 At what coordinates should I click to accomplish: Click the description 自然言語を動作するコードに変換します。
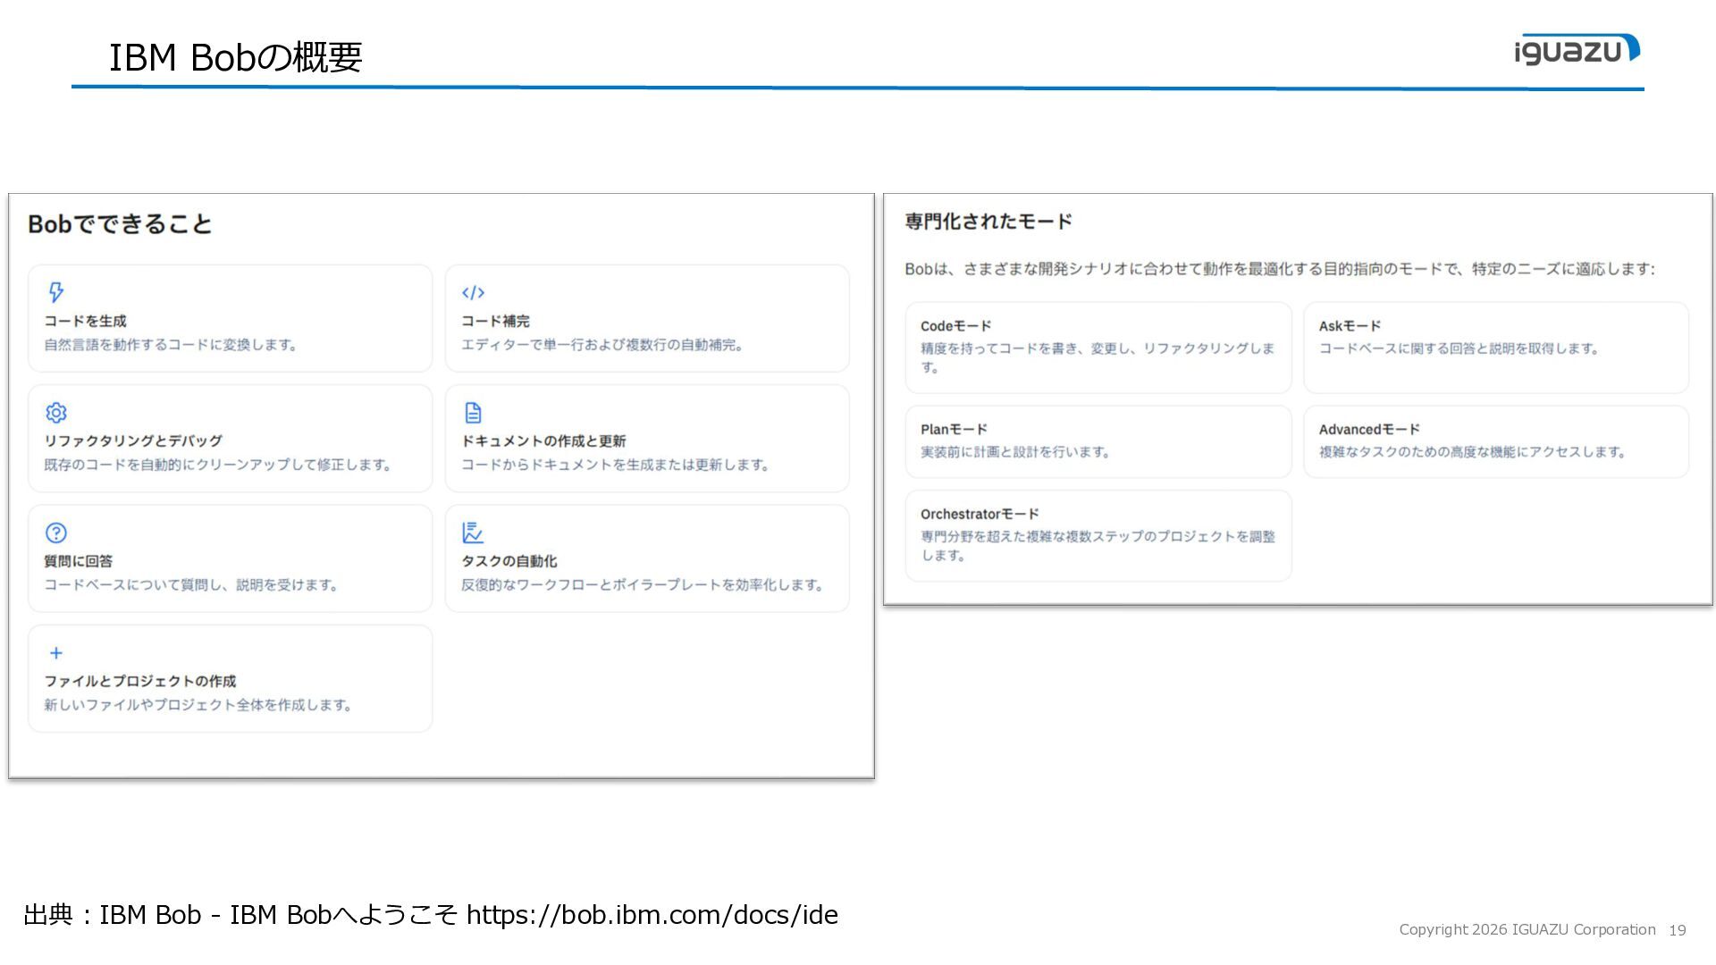171,345
